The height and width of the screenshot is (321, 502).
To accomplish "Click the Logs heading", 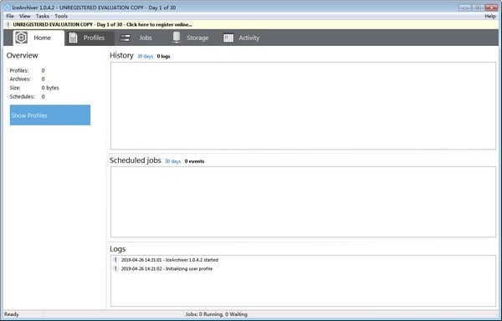I will click(117, 249).
